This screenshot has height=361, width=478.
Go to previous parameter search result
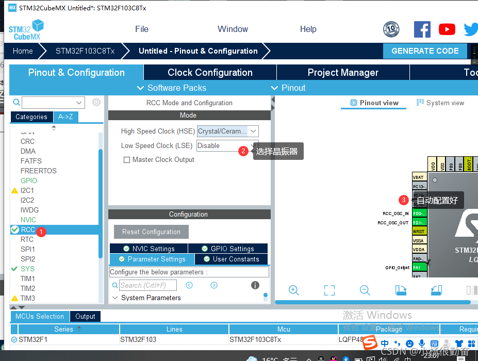[189, 285]
